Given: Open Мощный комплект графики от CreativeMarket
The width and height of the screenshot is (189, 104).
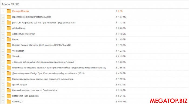Looking at the screenshot, I should pos(35,90).
